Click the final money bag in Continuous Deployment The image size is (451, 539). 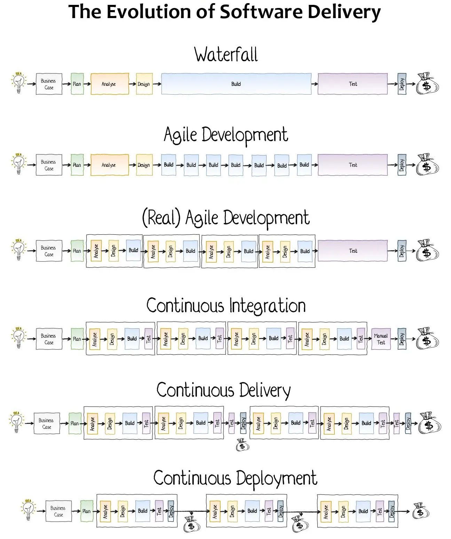point(420,511)
